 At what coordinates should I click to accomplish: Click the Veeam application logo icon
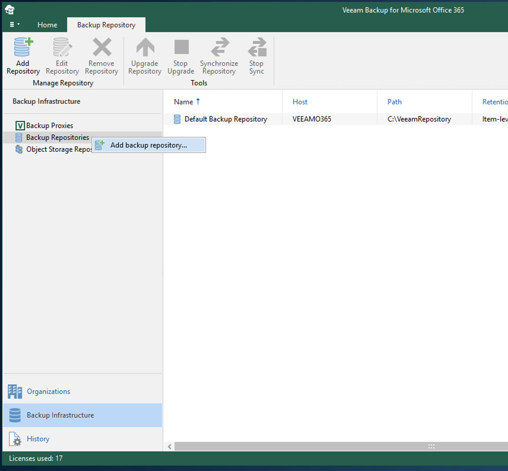10,9
